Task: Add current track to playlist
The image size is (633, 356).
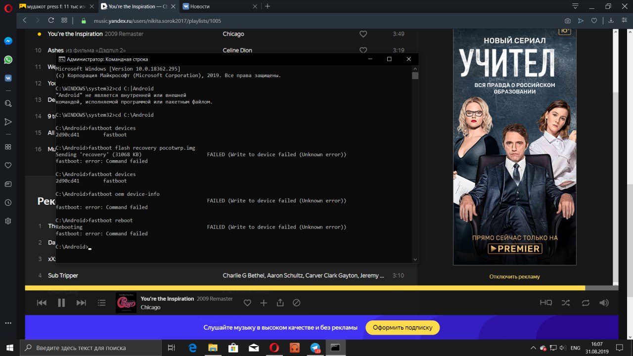Action: (x=264, y=303)
